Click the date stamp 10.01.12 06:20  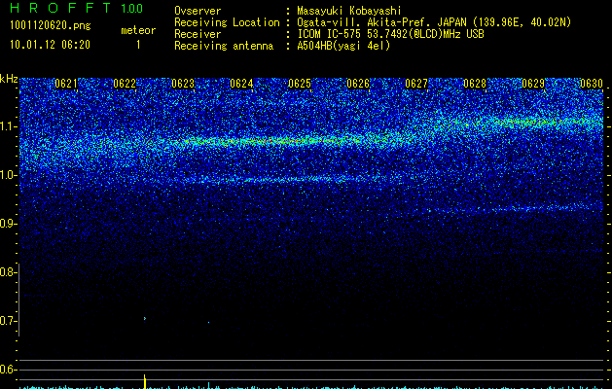coord(50,45)
